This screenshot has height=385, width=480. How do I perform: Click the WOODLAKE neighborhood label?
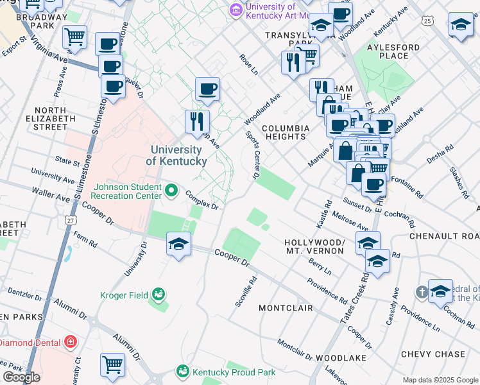341,358
